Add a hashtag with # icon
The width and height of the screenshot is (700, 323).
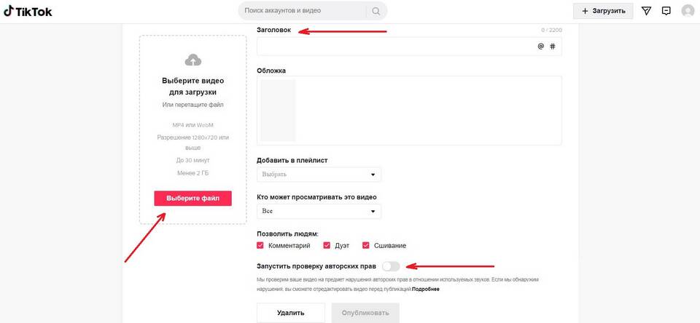point(553,46)
